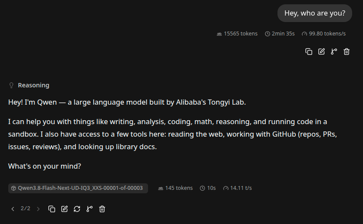Image resolution: width=363 pixels, height=224 pixels.
Task: Click the 2min 35s timing statistic
Action: (x=280, y=34)
